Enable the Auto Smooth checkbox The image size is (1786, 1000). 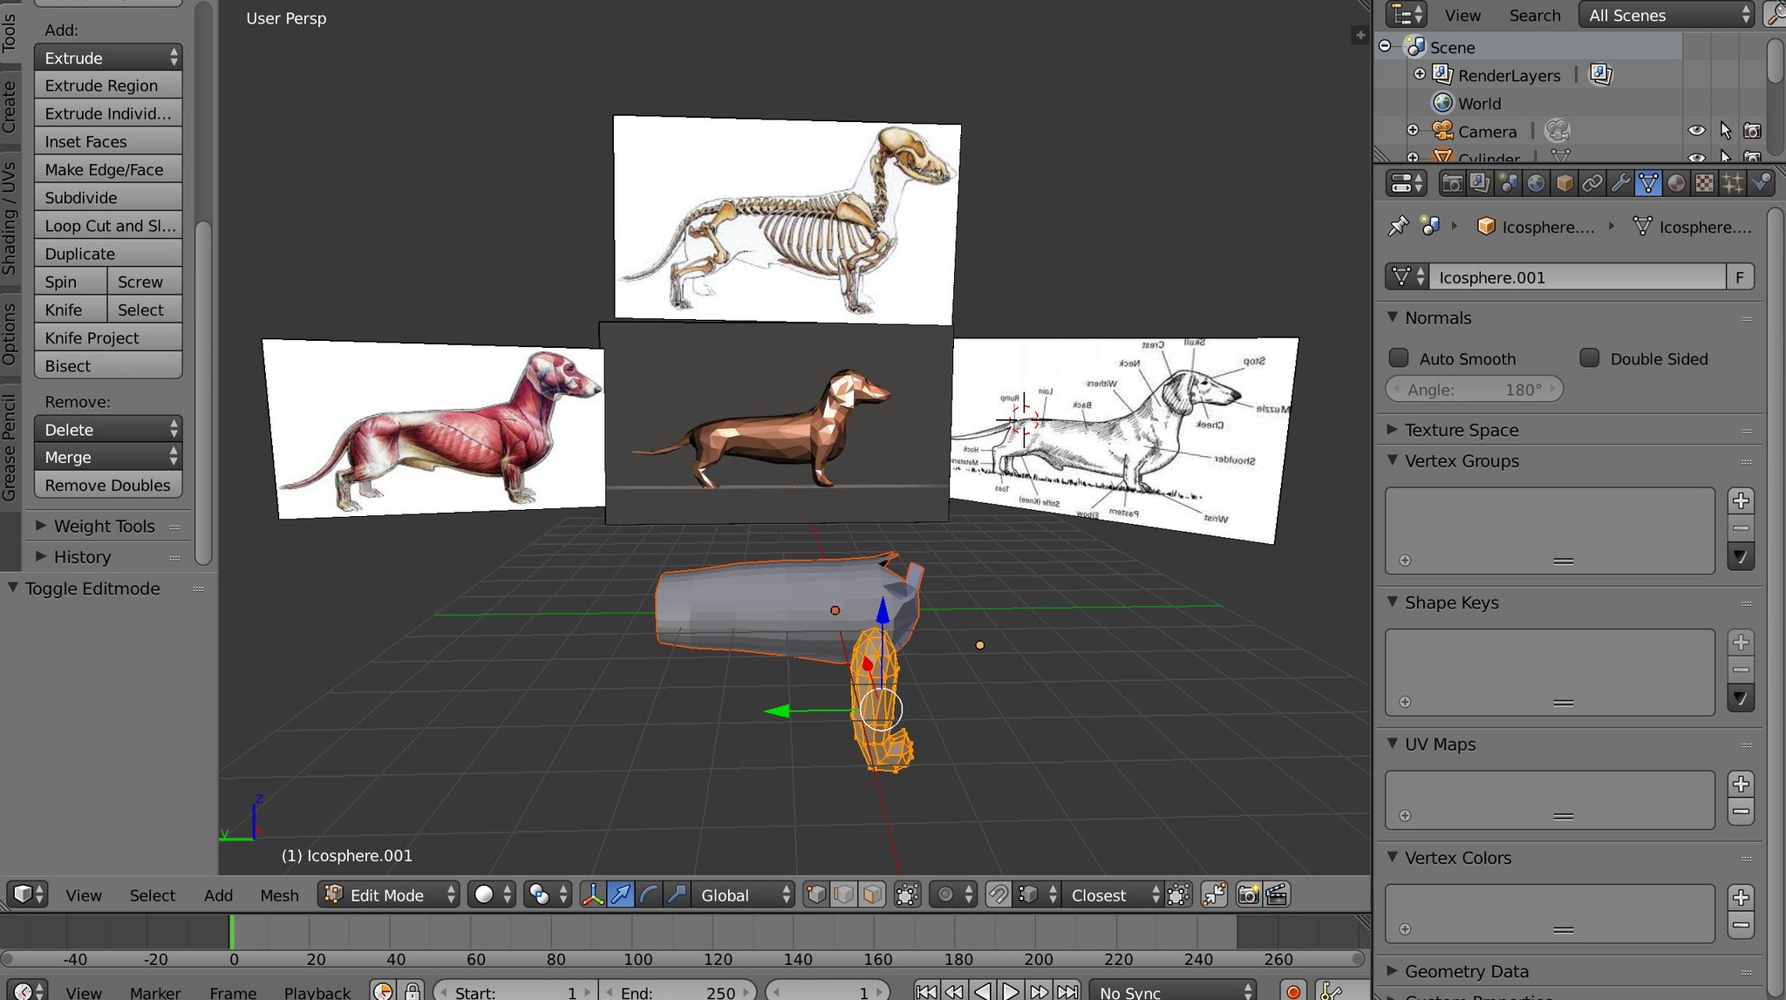[1399, 358]
